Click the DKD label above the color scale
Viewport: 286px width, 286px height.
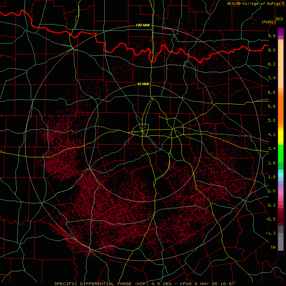[x=279, y=19]
